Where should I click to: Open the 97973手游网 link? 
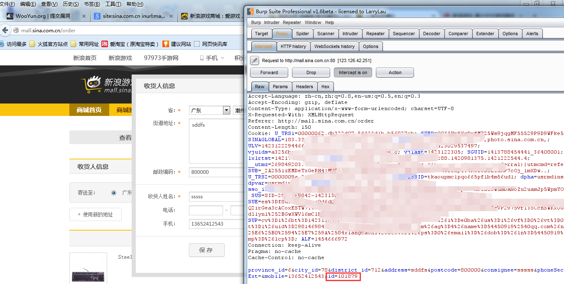pos(161,58)
